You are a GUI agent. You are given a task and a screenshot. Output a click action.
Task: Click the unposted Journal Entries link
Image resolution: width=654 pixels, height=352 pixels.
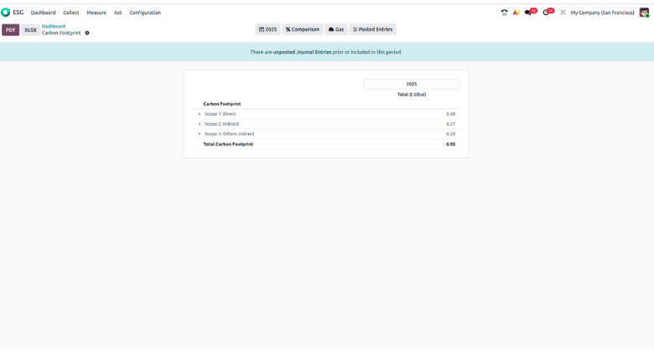(x=302, y=52)
